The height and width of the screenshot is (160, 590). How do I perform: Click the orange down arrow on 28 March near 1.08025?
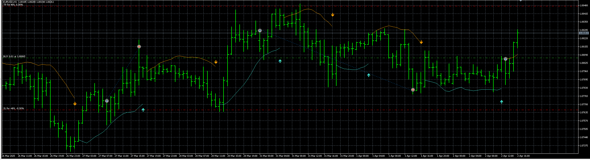pos(216,62)
